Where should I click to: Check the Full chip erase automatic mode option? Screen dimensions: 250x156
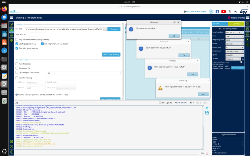(x=17, y=64)
